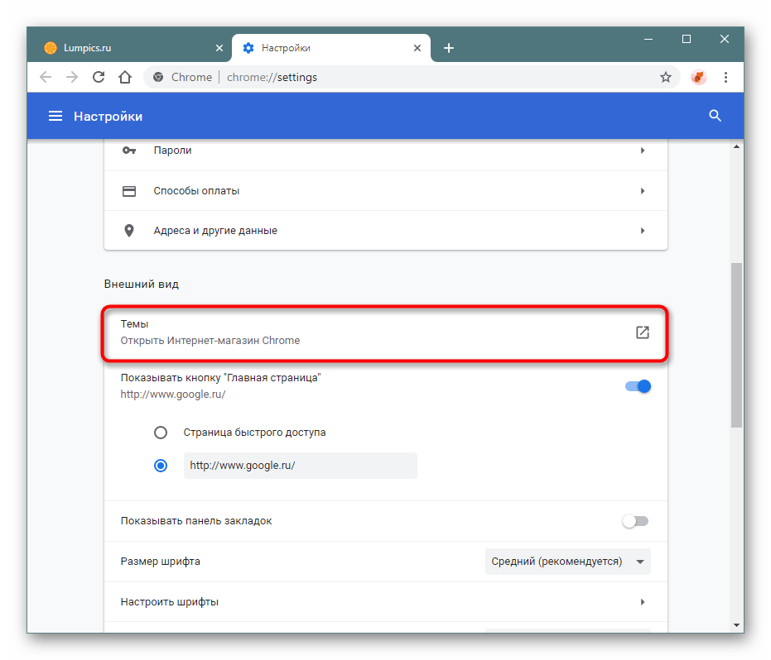Select the google.ru custom URL radio button

[161, 466]
